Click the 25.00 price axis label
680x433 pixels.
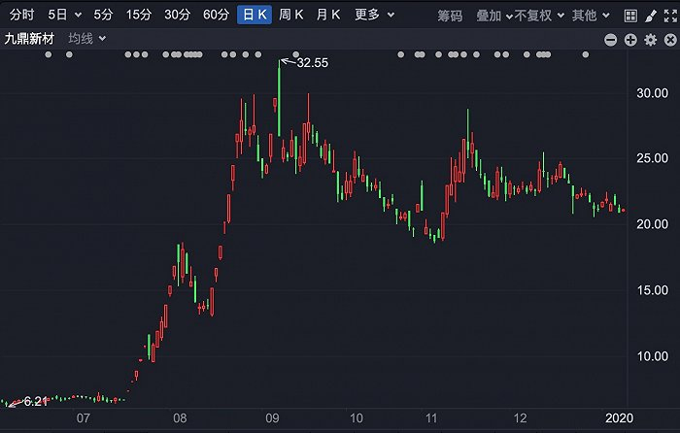[x=652, y=158]
